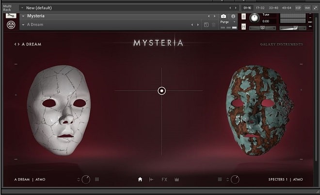Load previous Mysteria instrument with left arrow

208,16
